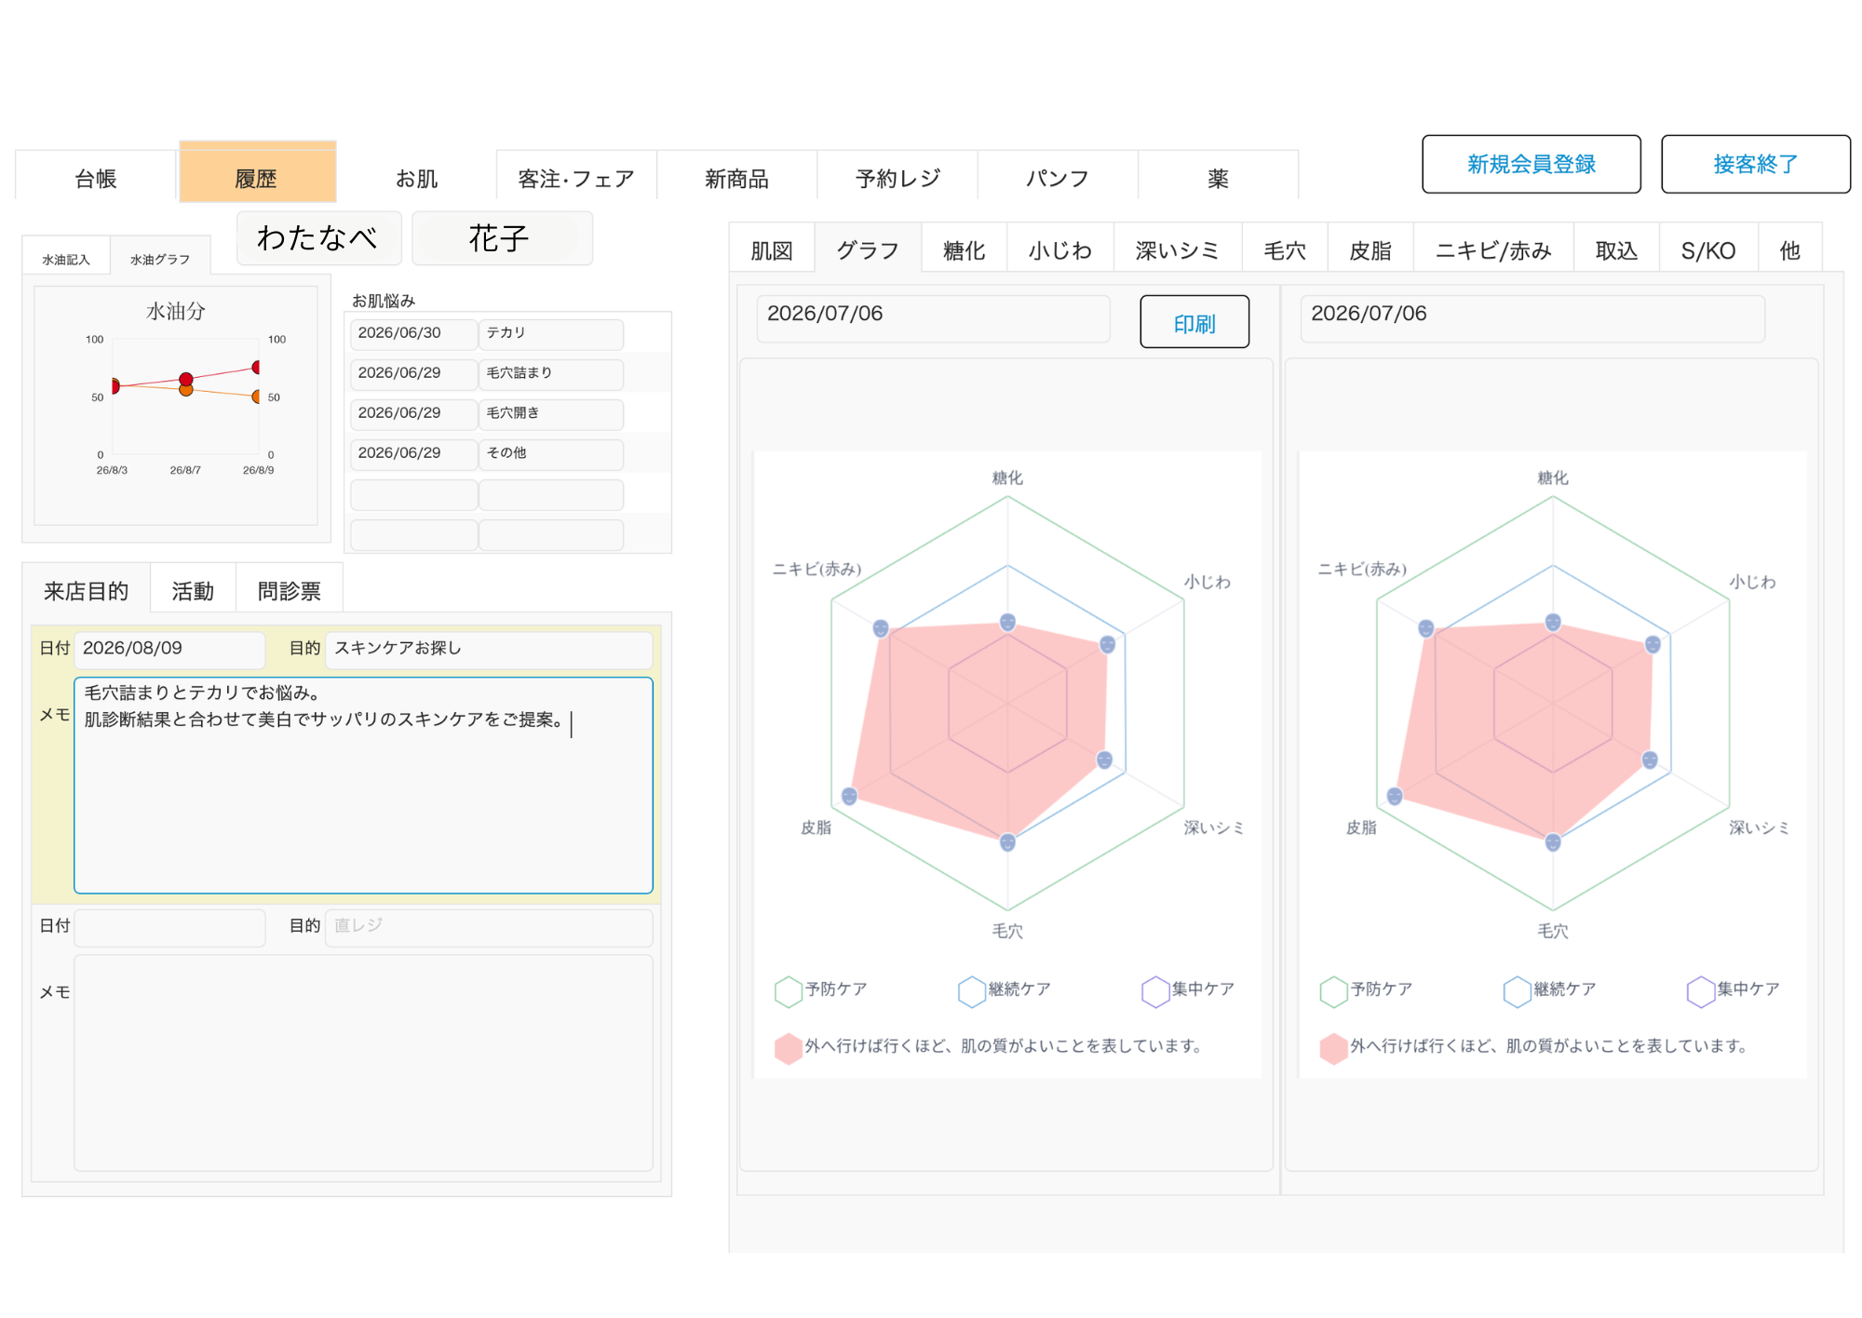Click the pink hexagon legend icon in left chart

point(789,1049)
